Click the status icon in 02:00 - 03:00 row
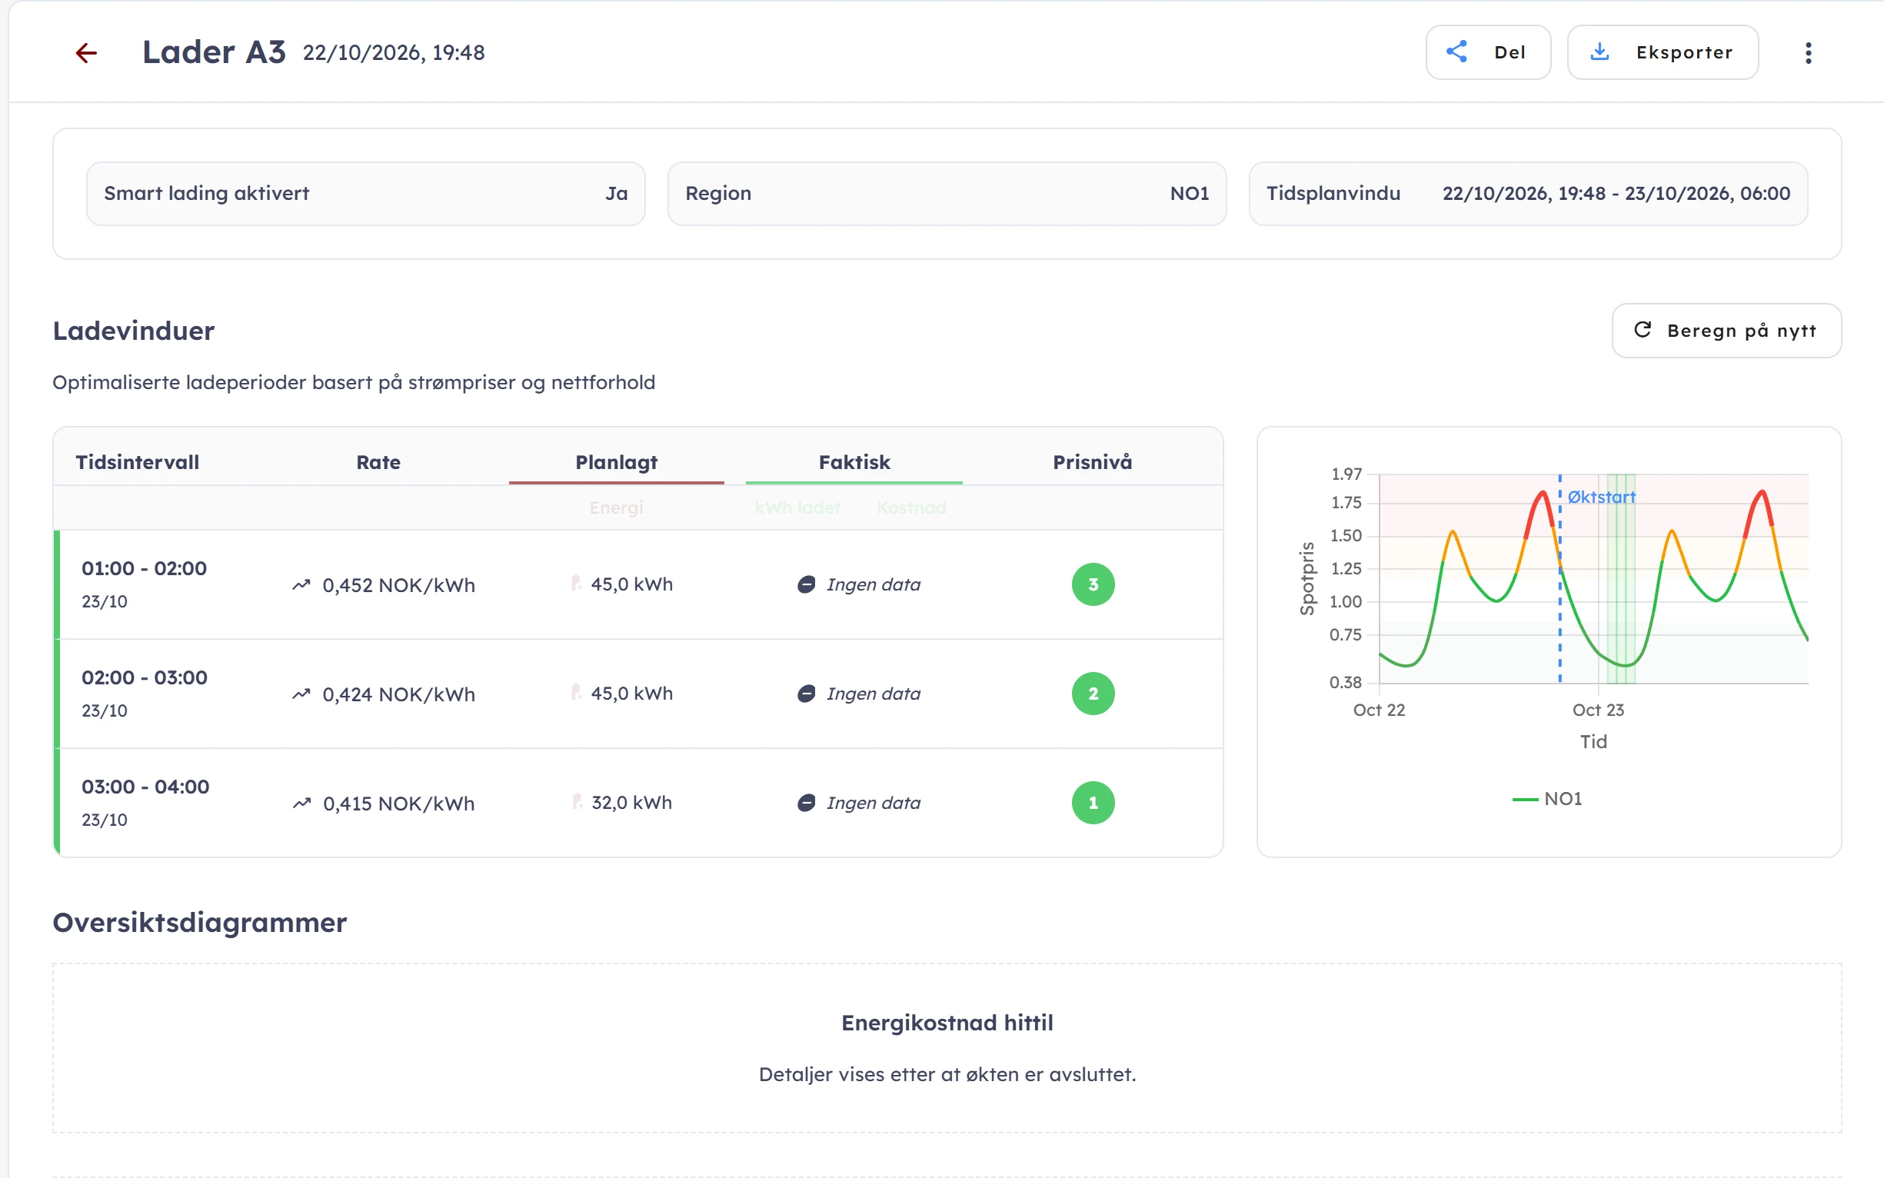Viewport: 1884px width, 1178px height. tap(807, 694)
